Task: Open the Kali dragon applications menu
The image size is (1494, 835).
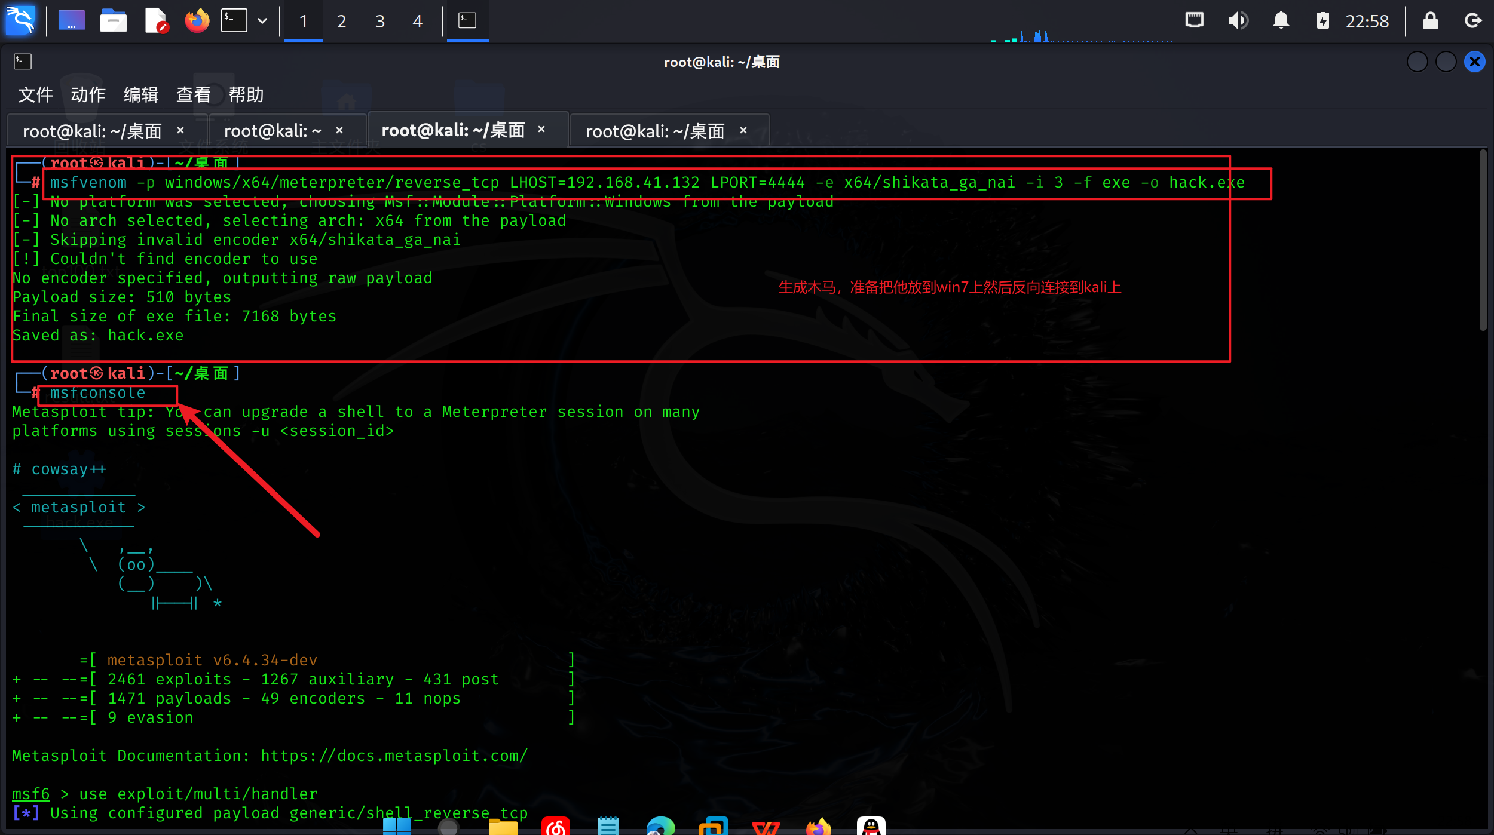Action: pos(20,21)
